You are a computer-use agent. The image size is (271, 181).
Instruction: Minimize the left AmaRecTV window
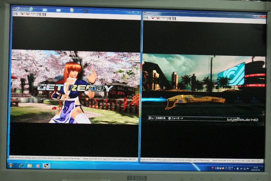point(129,12)
